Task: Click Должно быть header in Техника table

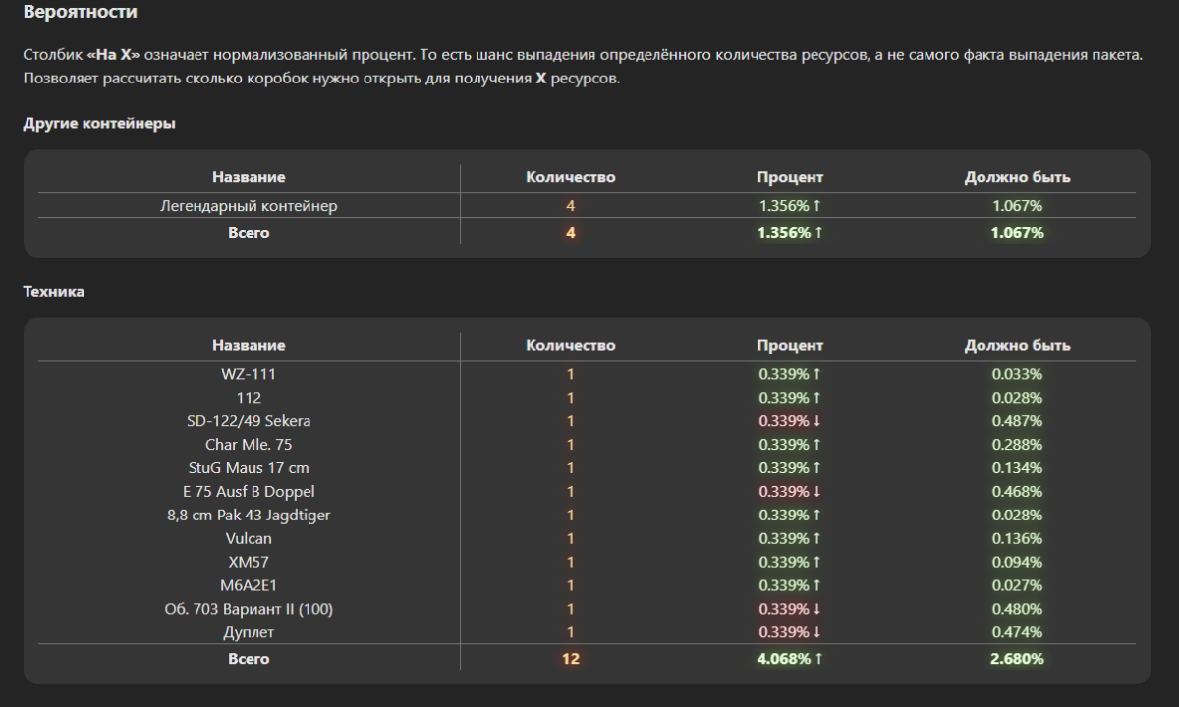Action: click(1017, 346)
